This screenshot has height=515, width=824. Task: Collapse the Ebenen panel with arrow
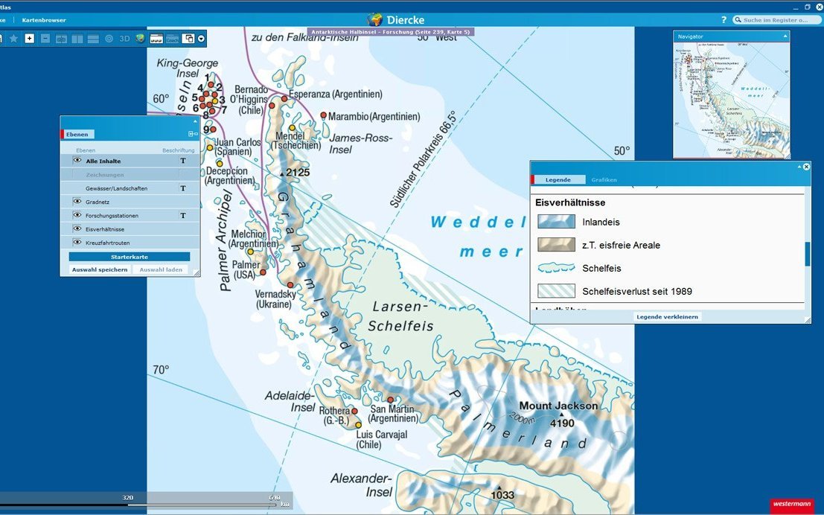click(x=195, y=121)
